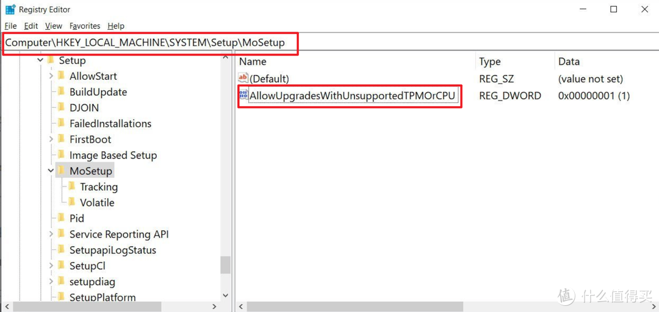Open the View menu
The width and height of the screenshot is (659, 312).
[x=53, y=26]
